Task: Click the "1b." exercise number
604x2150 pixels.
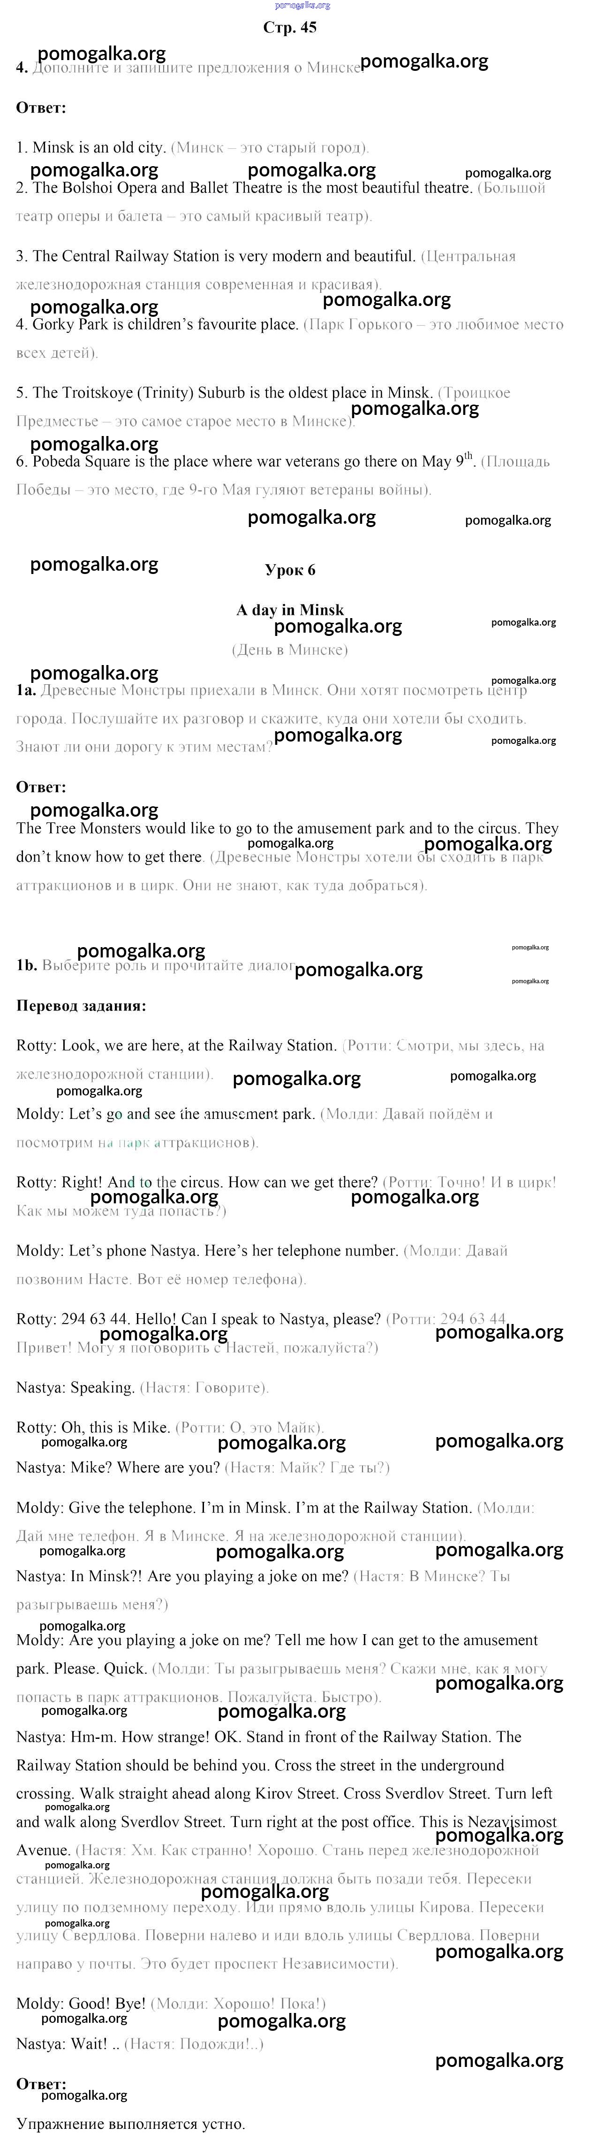Action: pyautogui.click(x=27, y=966)
